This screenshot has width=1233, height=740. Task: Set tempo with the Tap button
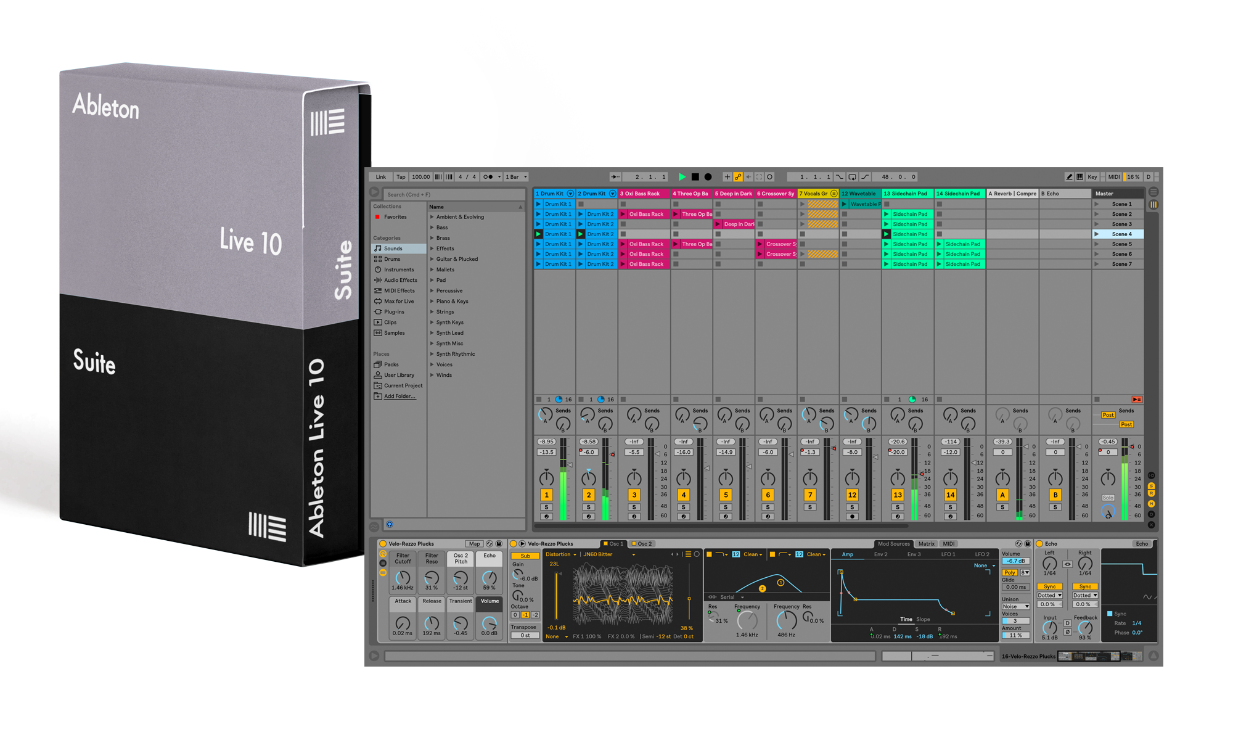401,177
